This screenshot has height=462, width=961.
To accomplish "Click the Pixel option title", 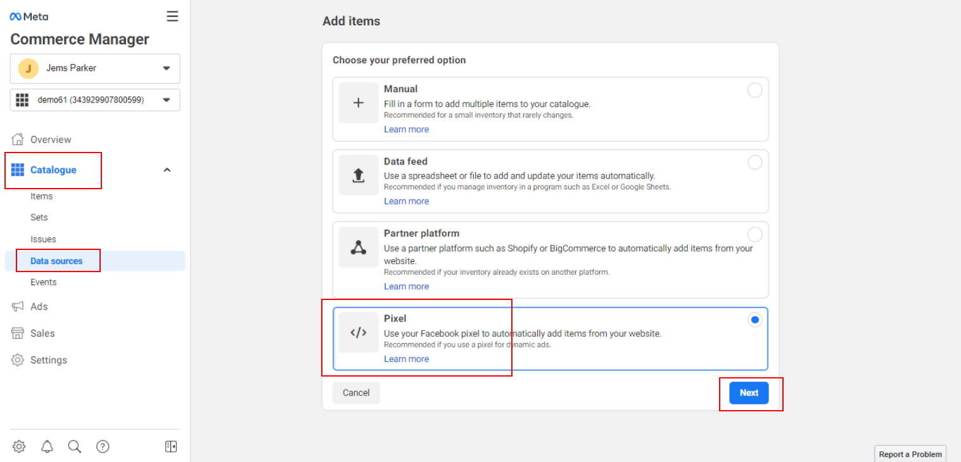I will coord(395,318).
